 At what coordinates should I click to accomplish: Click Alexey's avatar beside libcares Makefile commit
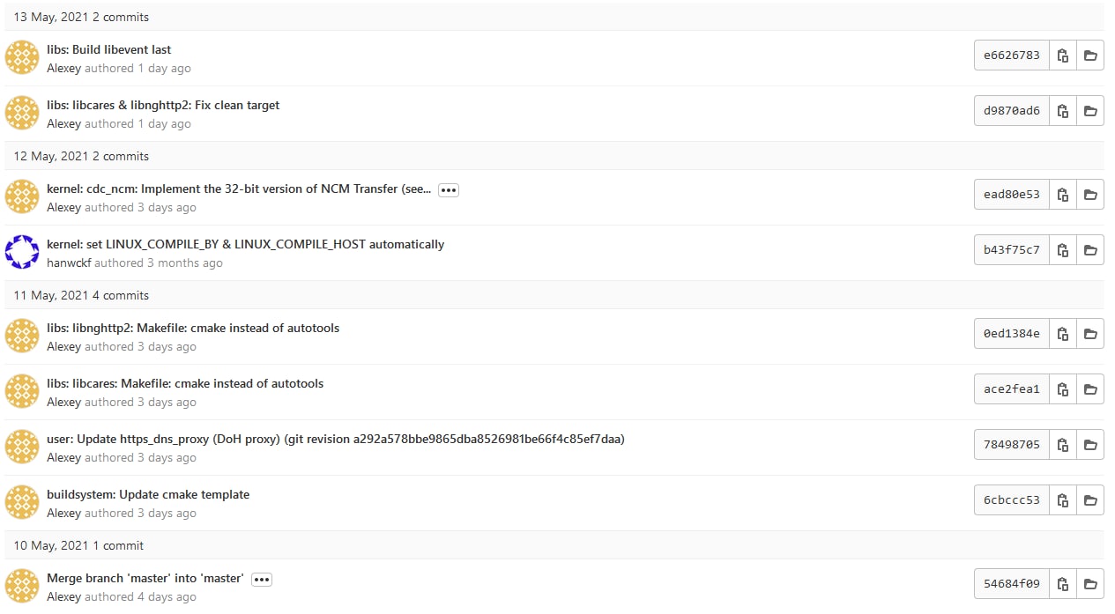[x=22, y=391]
